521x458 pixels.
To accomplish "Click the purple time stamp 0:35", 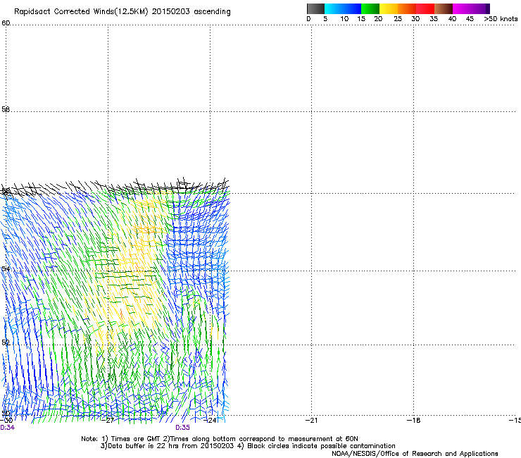I will (183, 428).
